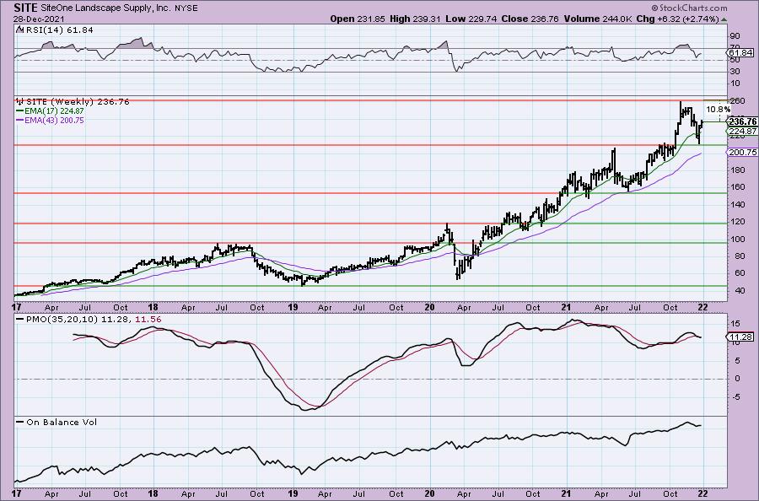759x501 pixels.
Task: Click the EMA(43) 200.75 legend text
Action: pos(54,120)
